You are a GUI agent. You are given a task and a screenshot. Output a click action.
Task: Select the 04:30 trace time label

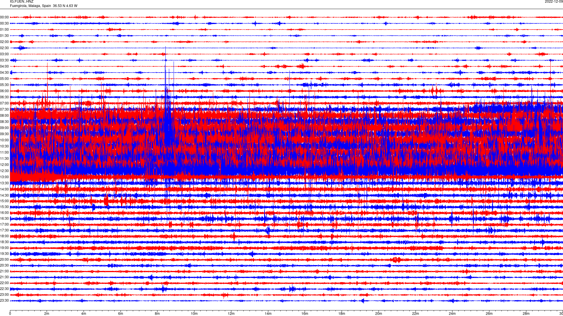(x=4, y=73)
